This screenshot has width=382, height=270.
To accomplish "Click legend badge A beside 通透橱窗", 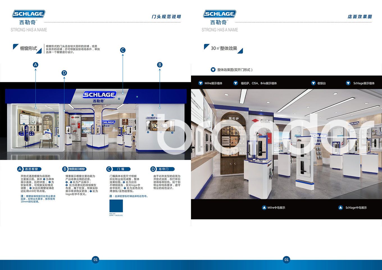I will pos(20,169).
